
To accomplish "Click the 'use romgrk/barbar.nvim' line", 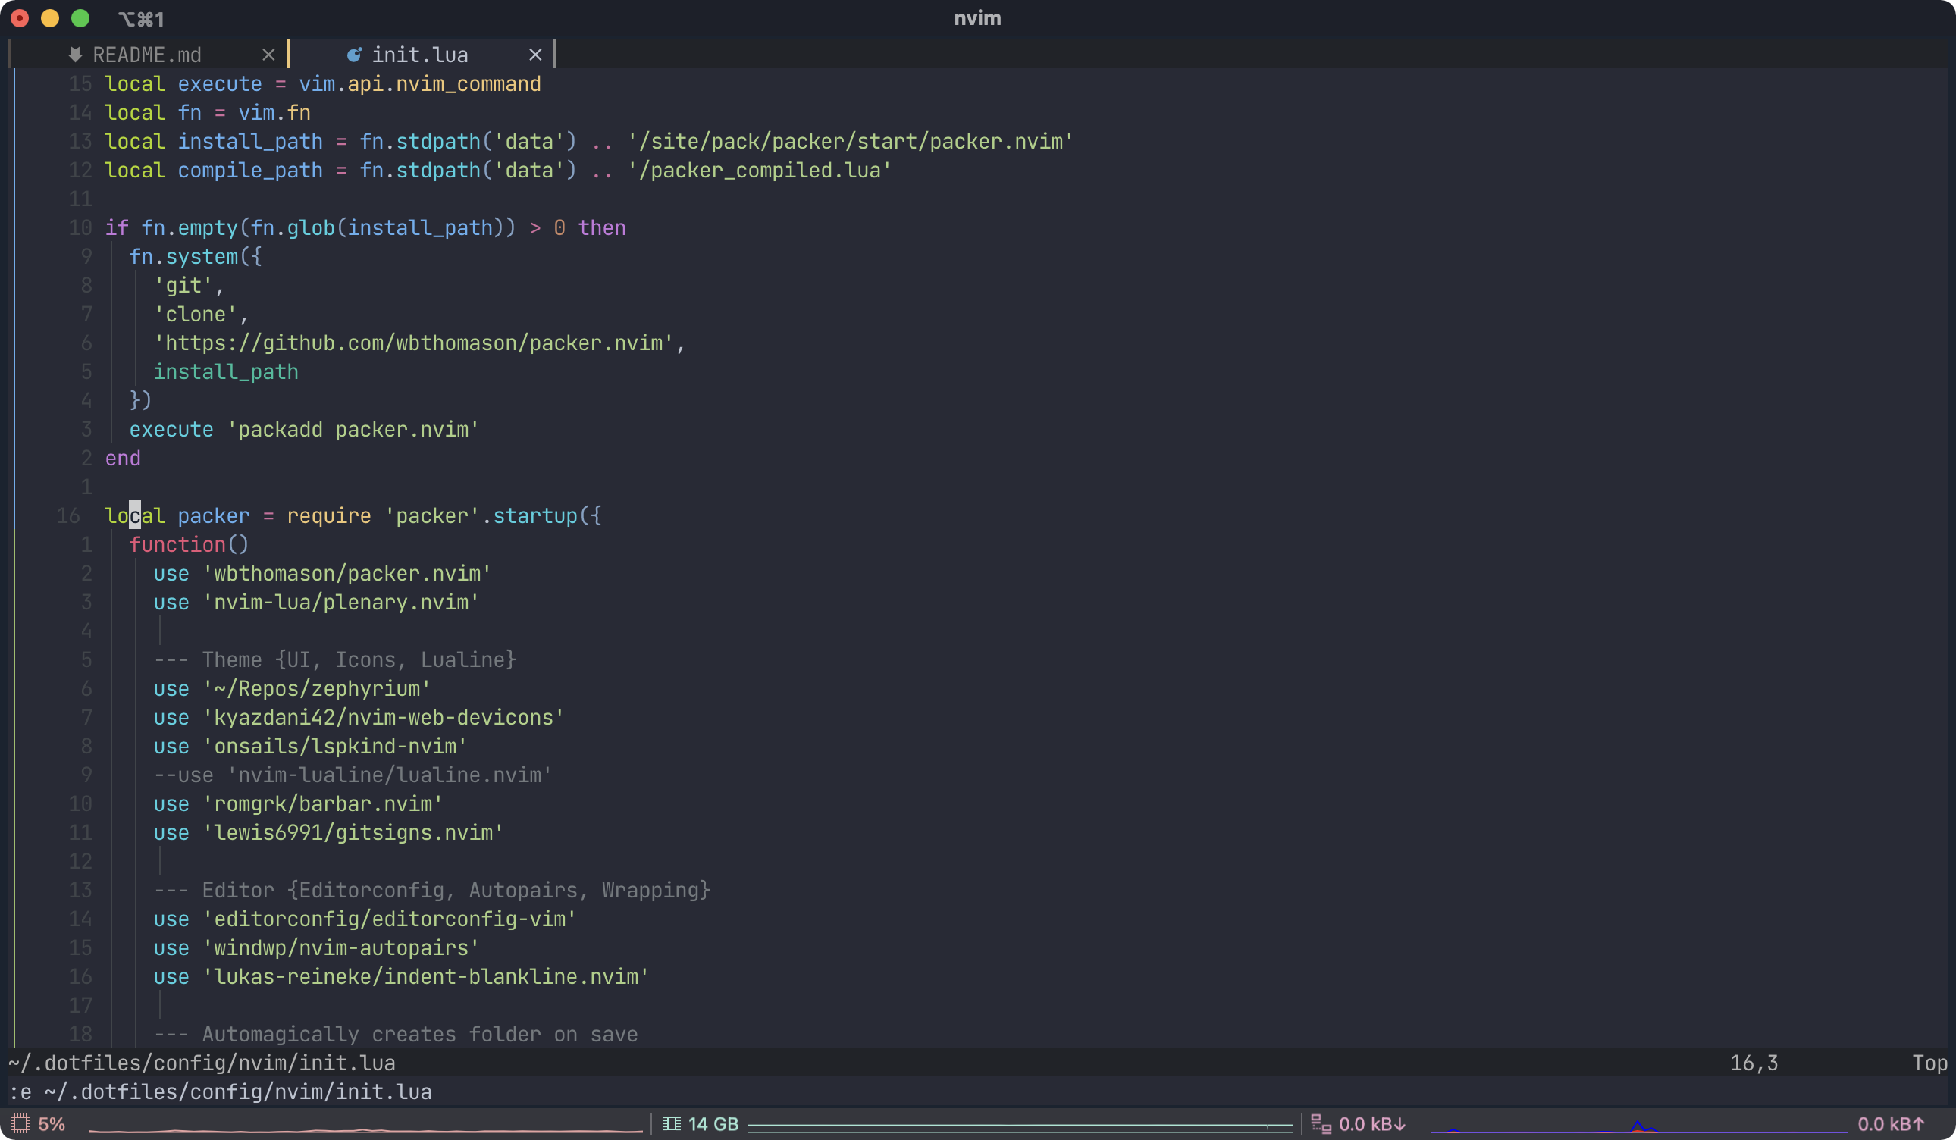I will point(298,804).
